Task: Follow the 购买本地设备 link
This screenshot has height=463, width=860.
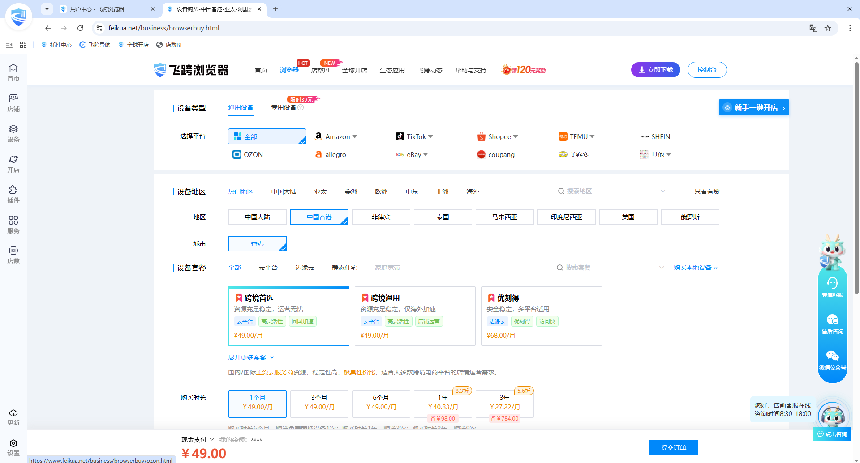Action: click(696, 268)
